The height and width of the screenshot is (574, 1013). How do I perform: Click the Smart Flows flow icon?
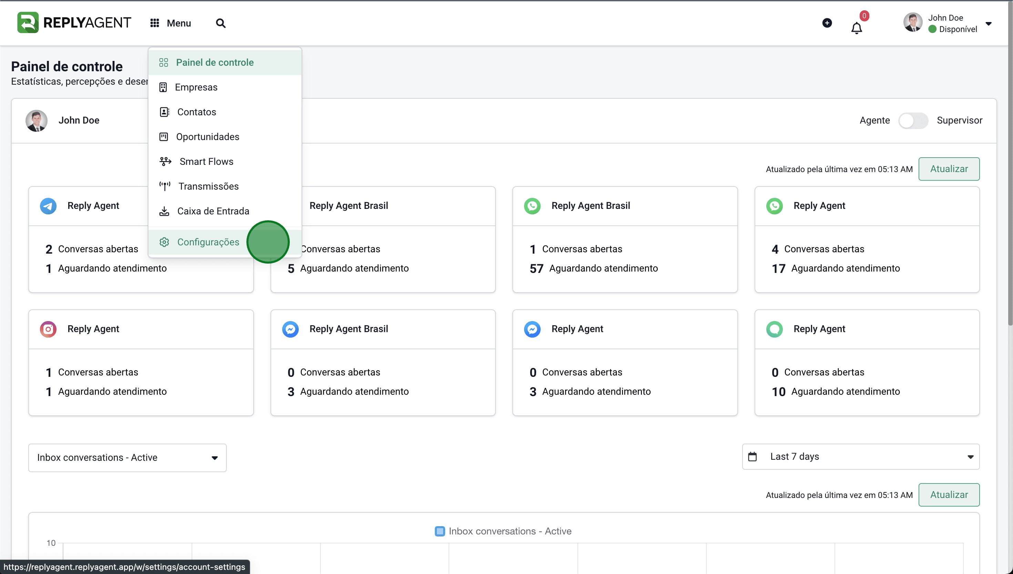tap(165, 162)
